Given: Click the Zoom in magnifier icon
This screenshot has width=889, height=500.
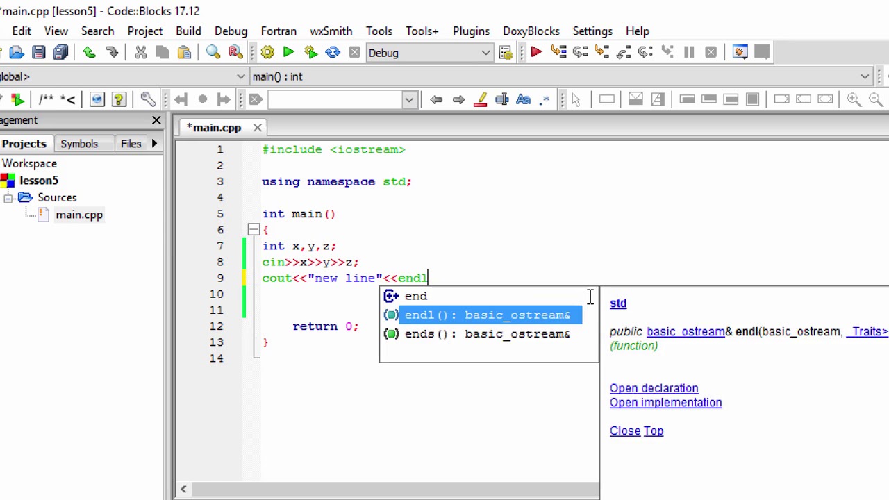Looking at the screenshot, I should tap(854, 99).
